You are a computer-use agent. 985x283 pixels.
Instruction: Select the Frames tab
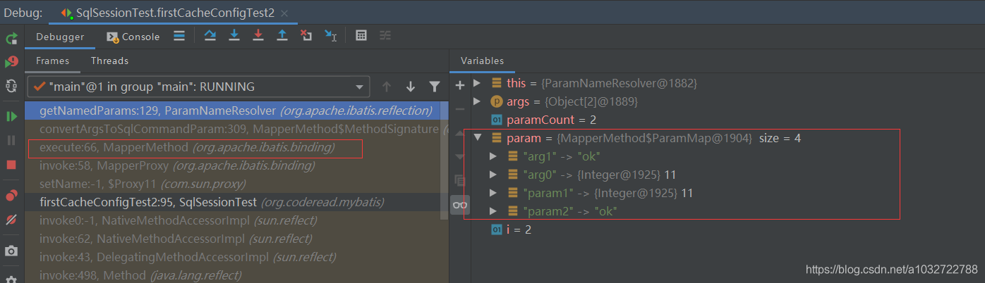53,61
